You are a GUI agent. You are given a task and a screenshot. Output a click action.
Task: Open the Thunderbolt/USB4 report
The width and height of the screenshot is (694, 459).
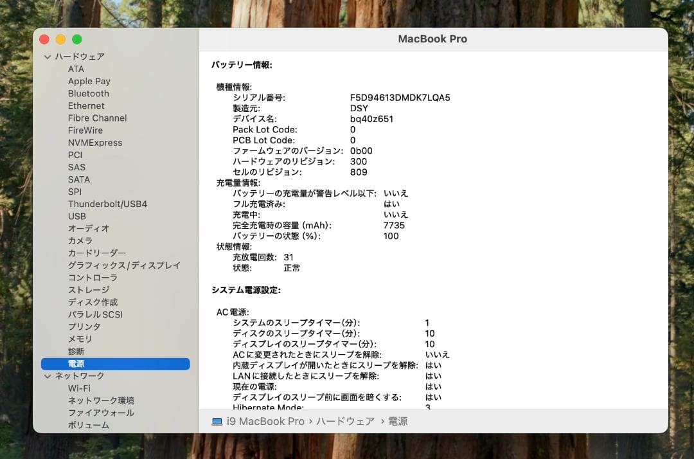tap(107, 204)
